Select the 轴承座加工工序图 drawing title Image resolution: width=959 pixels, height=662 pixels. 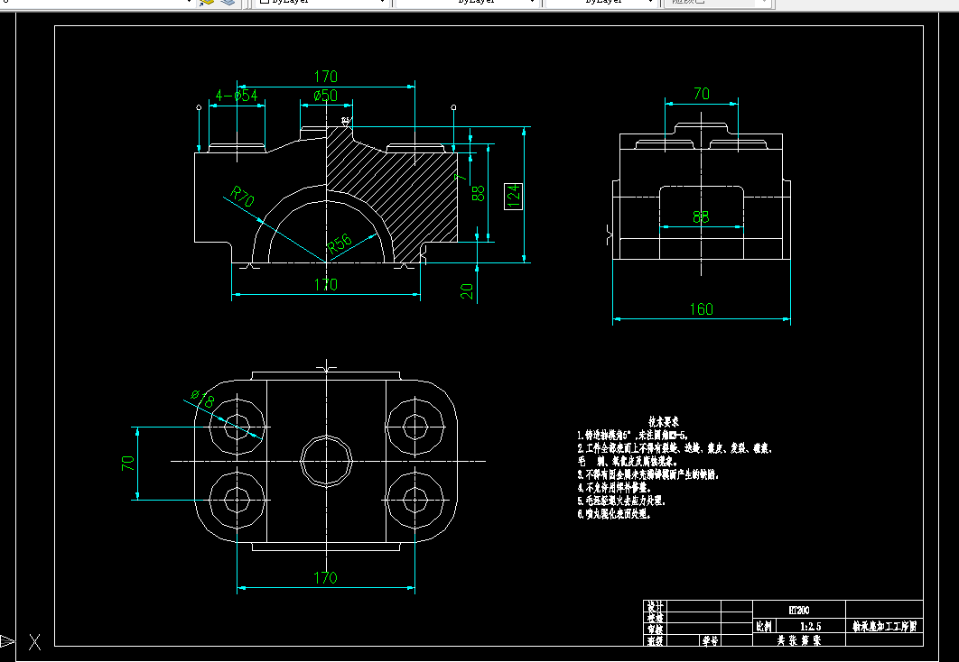point(884,627)
